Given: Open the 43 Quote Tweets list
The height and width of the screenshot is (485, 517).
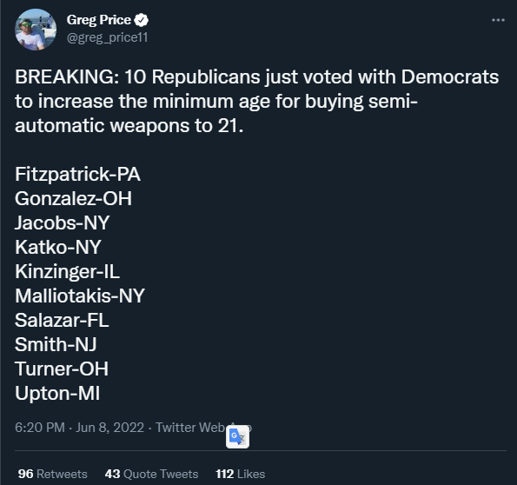Looking at the screenshot, I should pyautogui.click(x=151, y=474).
